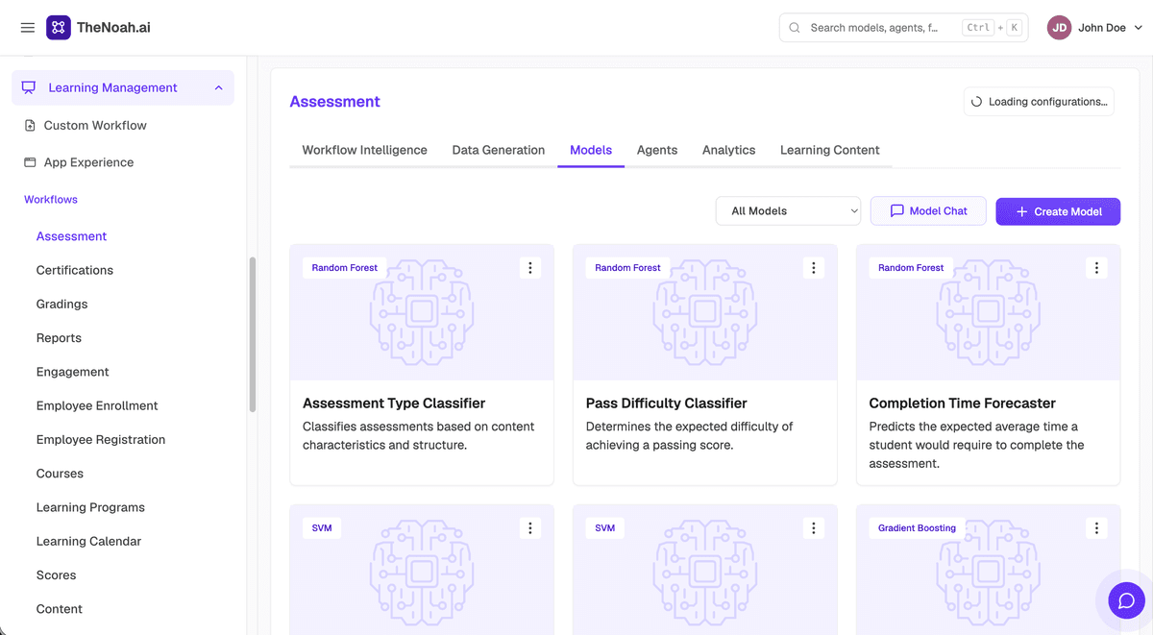Image resolution: width=1153 pixels, height=635 pixels.
Task: Collapse the Learning Management section
Action: coord(218,87)
